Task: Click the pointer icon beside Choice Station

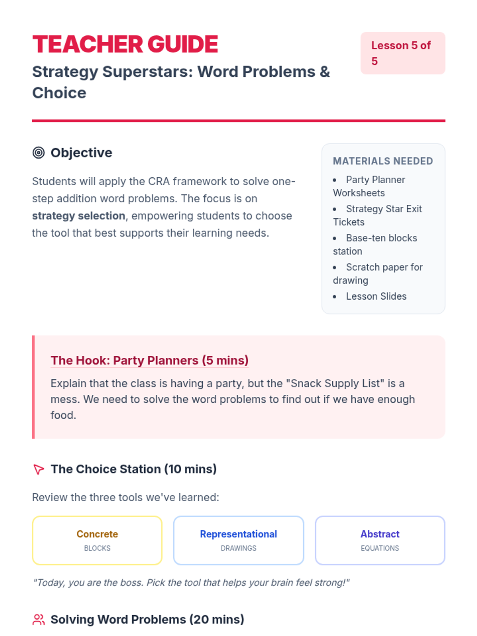Action: [39, 469]
